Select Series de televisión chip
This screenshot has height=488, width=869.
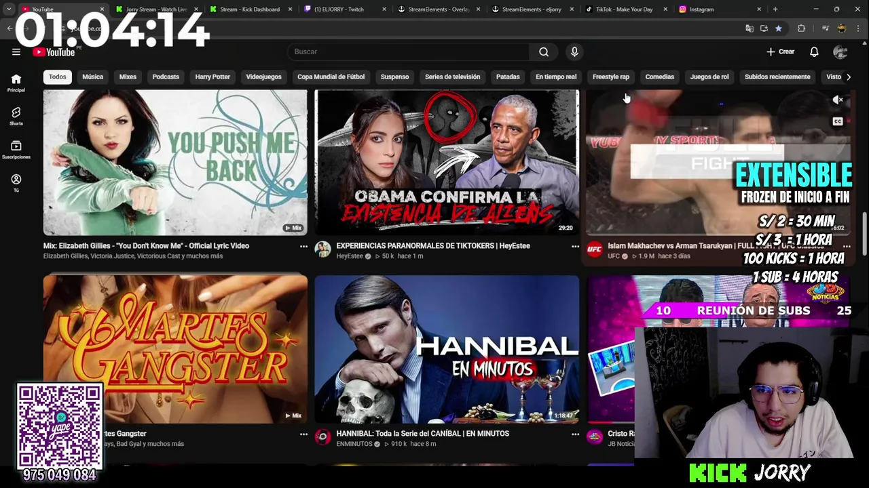pyautogui.click(x=452, y=77)
